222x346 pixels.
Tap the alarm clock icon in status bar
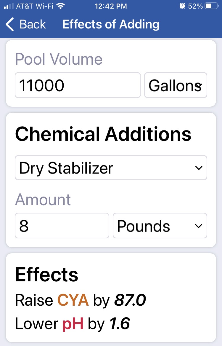coord(182,6)
